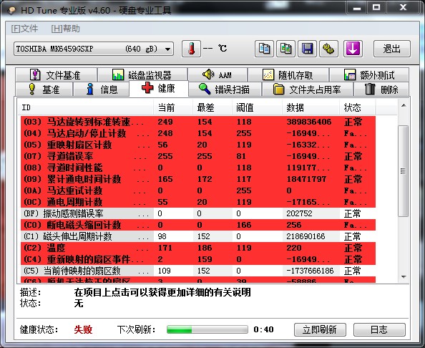425x348 pixels.
Task: Click the 状态 column header
Action: pos(358,107)
